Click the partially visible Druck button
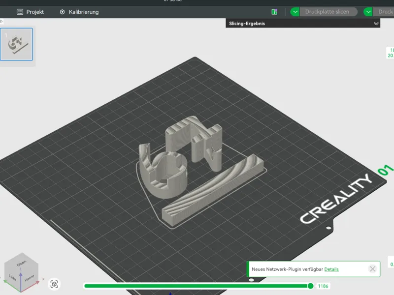 [384, 12]
